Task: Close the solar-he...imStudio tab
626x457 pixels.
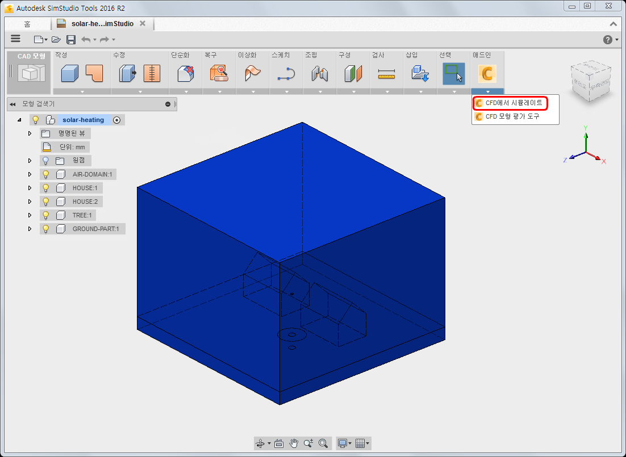Action: tap(142, 23)
